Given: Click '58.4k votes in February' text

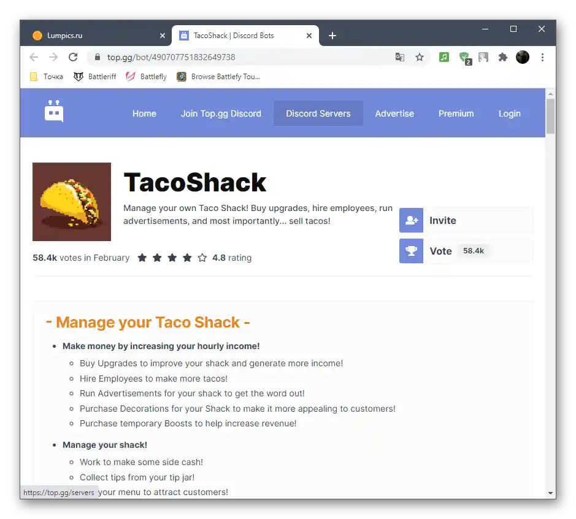Looking at the screenshot, I should point(81,258).
